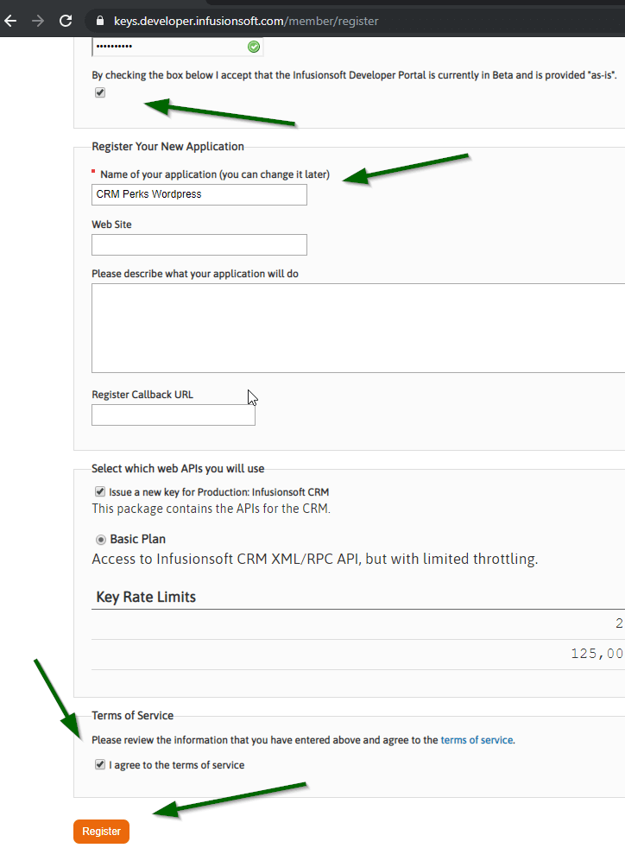Click the browser forward arrow

(38, 21)
